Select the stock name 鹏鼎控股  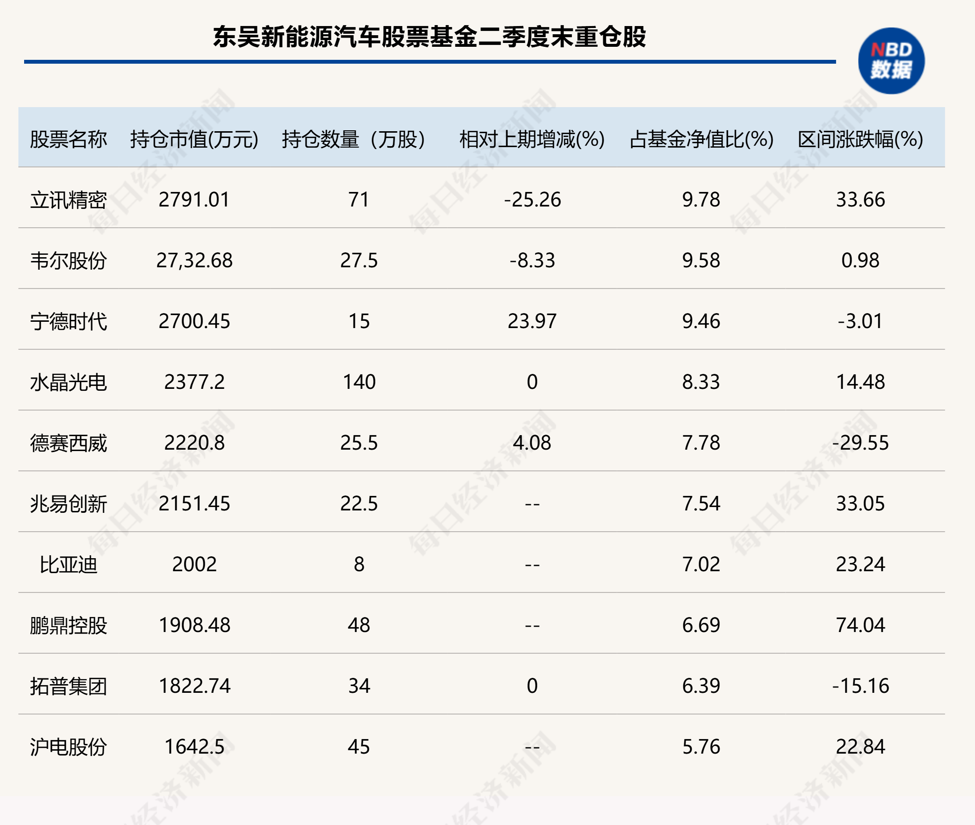(x=68, y=625)
